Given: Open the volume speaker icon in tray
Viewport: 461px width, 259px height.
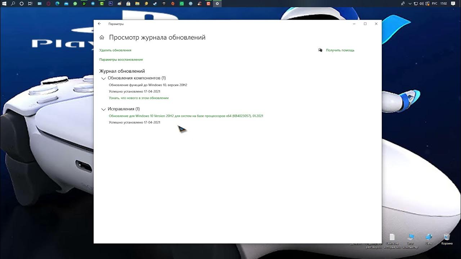Looking at the screenshot, I should coord(422,4).
